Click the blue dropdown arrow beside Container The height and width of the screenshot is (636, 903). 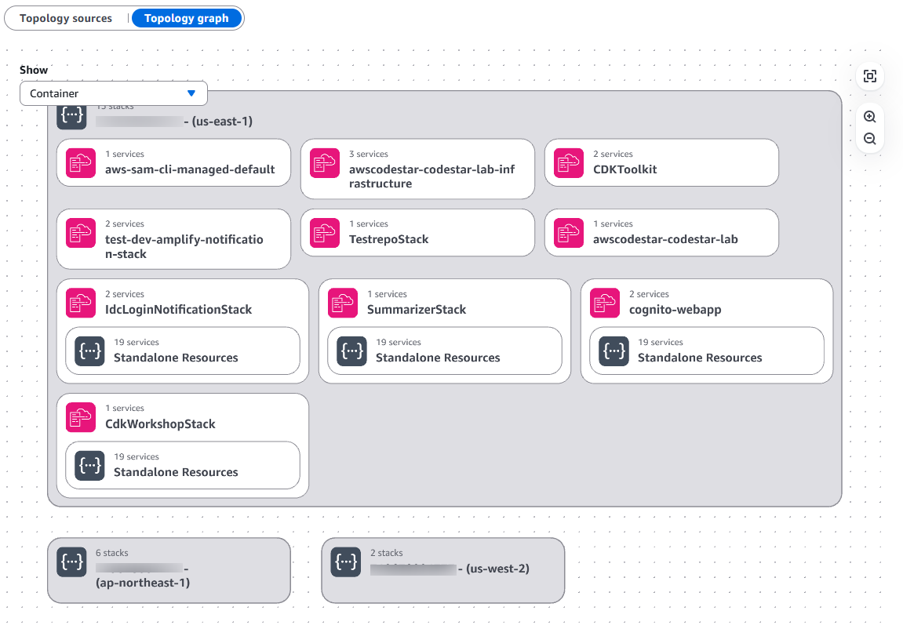pos(191,93)
